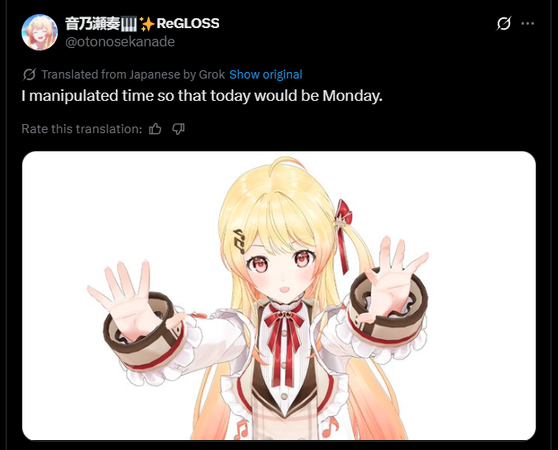Click the word Grok in translation notice

coord(212,74)
